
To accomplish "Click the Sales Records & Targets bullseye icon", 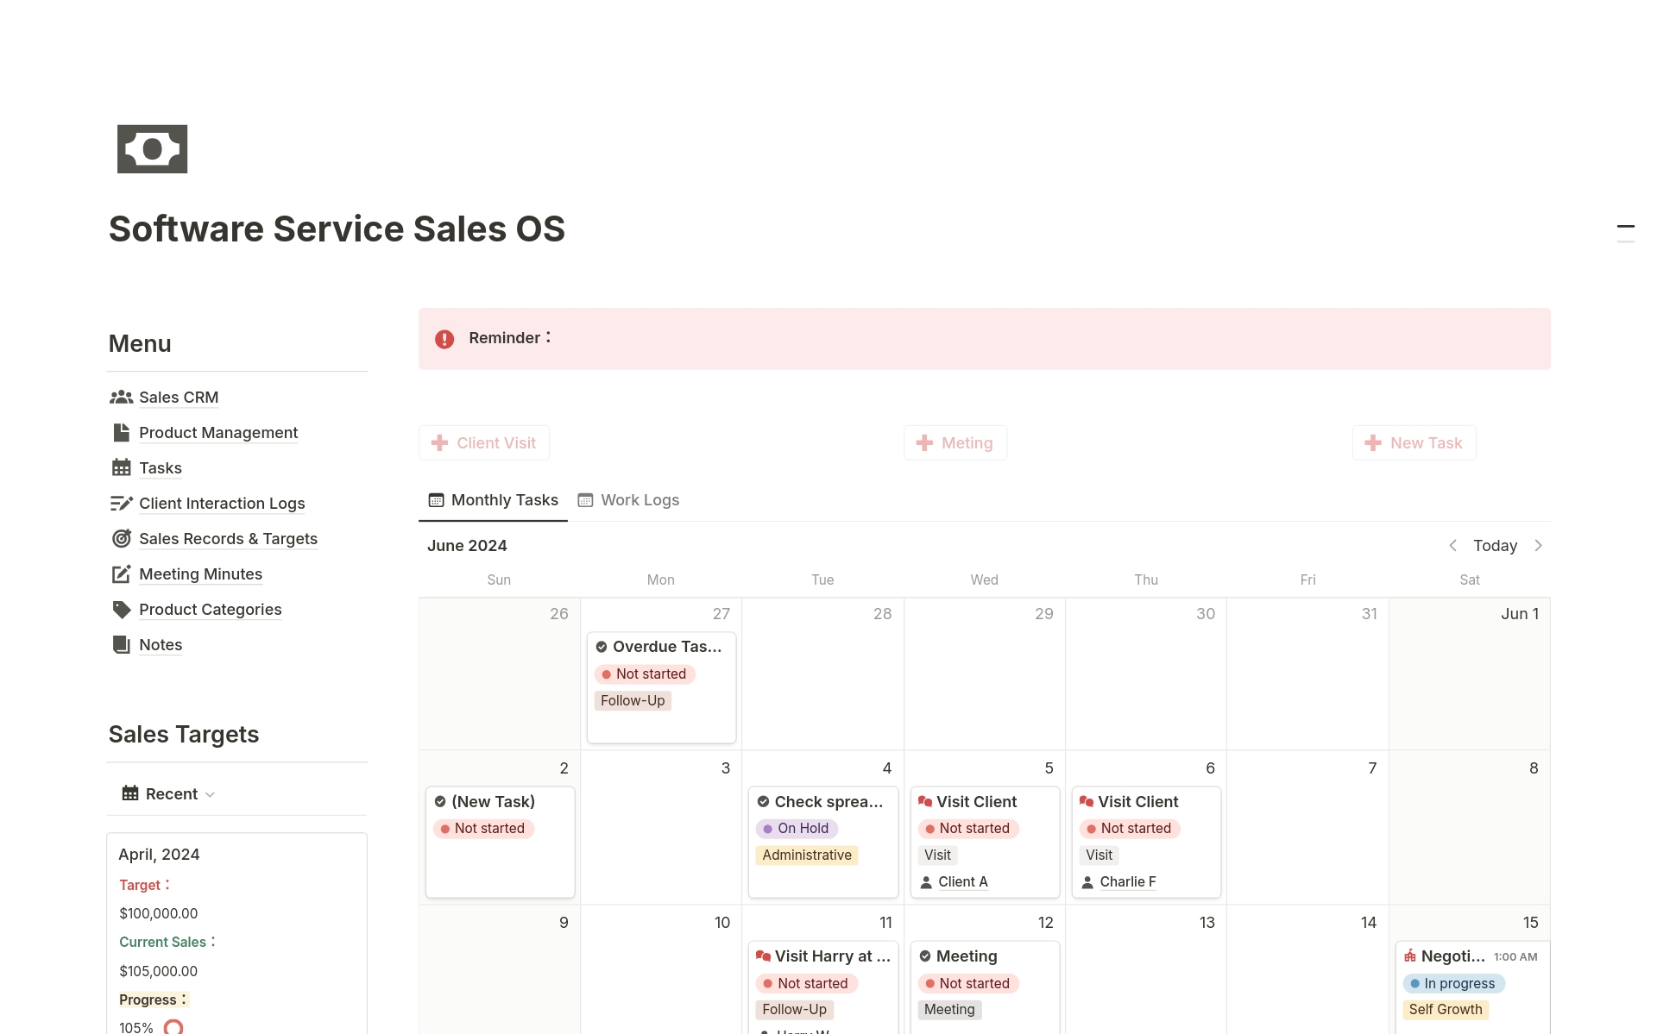I will 121,539.
